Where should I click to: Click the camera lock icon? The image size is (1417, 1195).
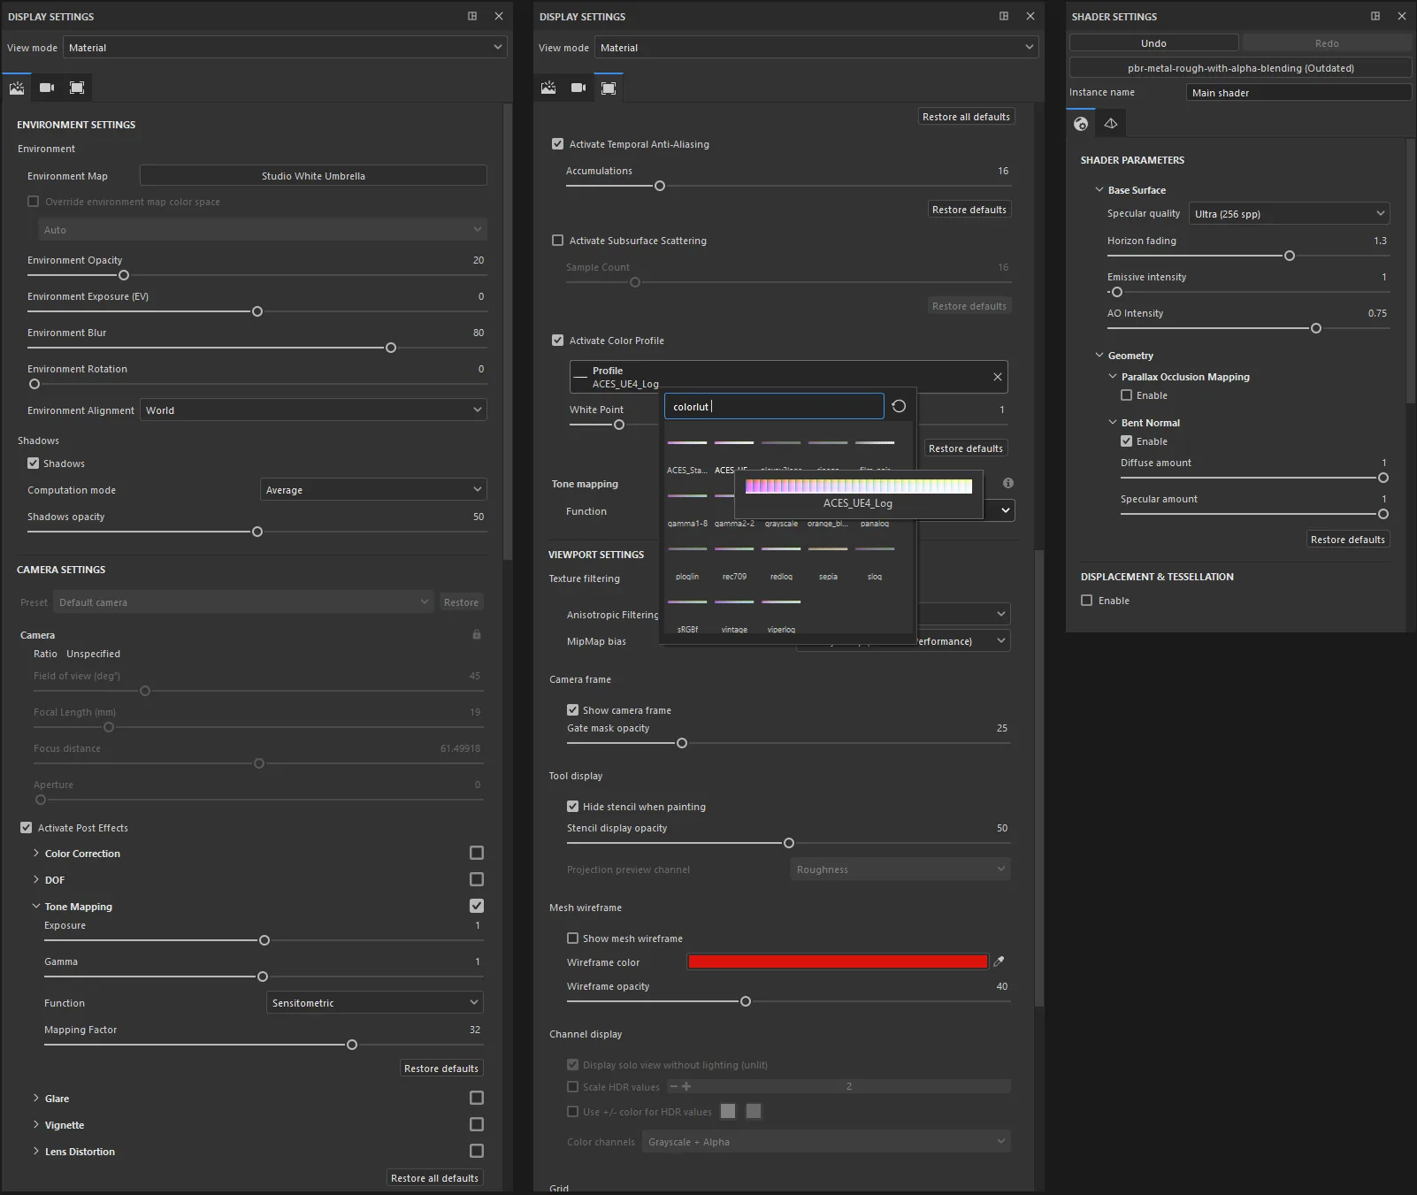tap(477, 634)
